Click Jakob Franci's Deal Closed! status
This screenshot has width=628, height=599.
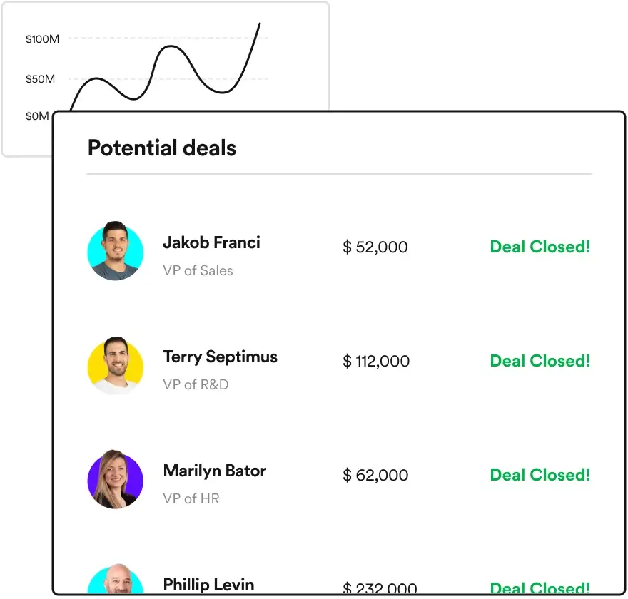[540, 247]
